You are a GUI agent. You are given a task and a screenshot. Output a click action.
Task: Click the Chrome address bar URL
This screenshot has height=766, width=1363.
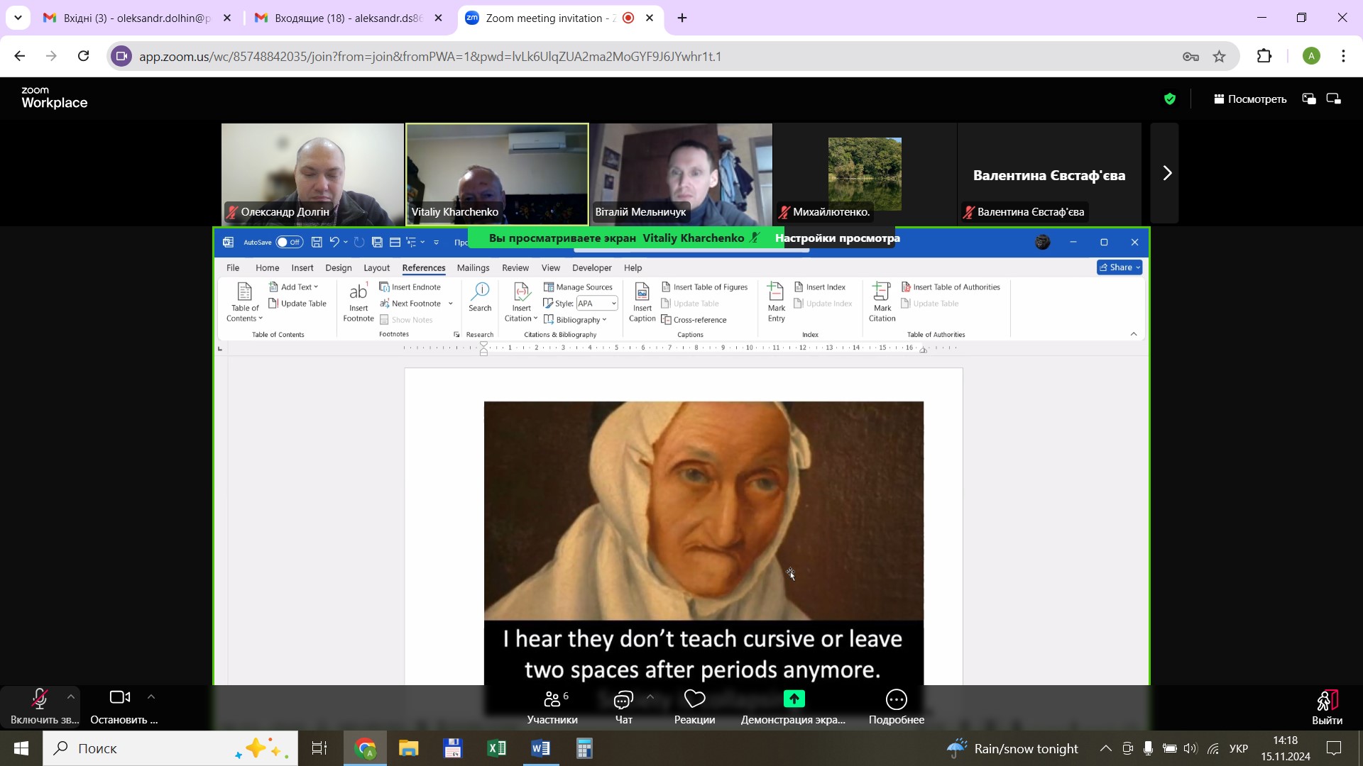pos(430,57)
